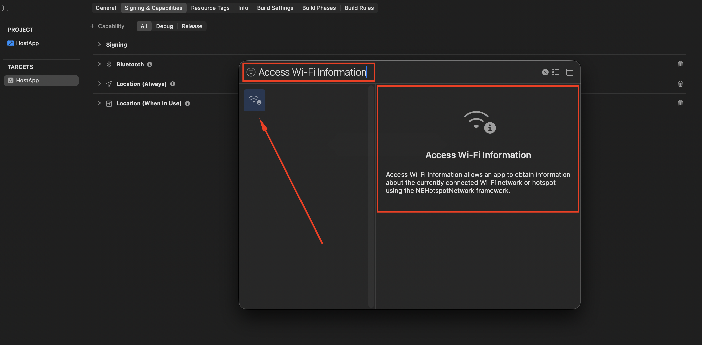The image size is (702, 345).
Task: Go to the Build Phases tab
Action: click(x=319, y=8)
